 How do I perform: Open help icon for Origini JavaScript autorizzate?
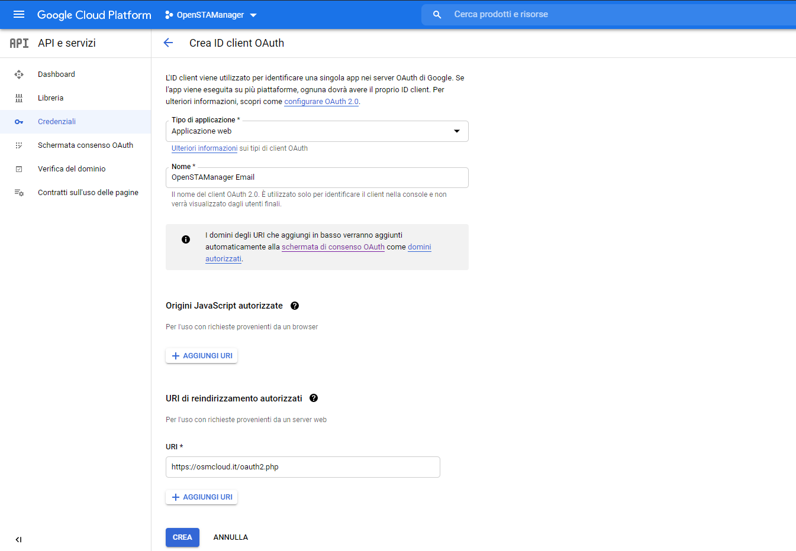pyautogui.click(x=295, y=306)
